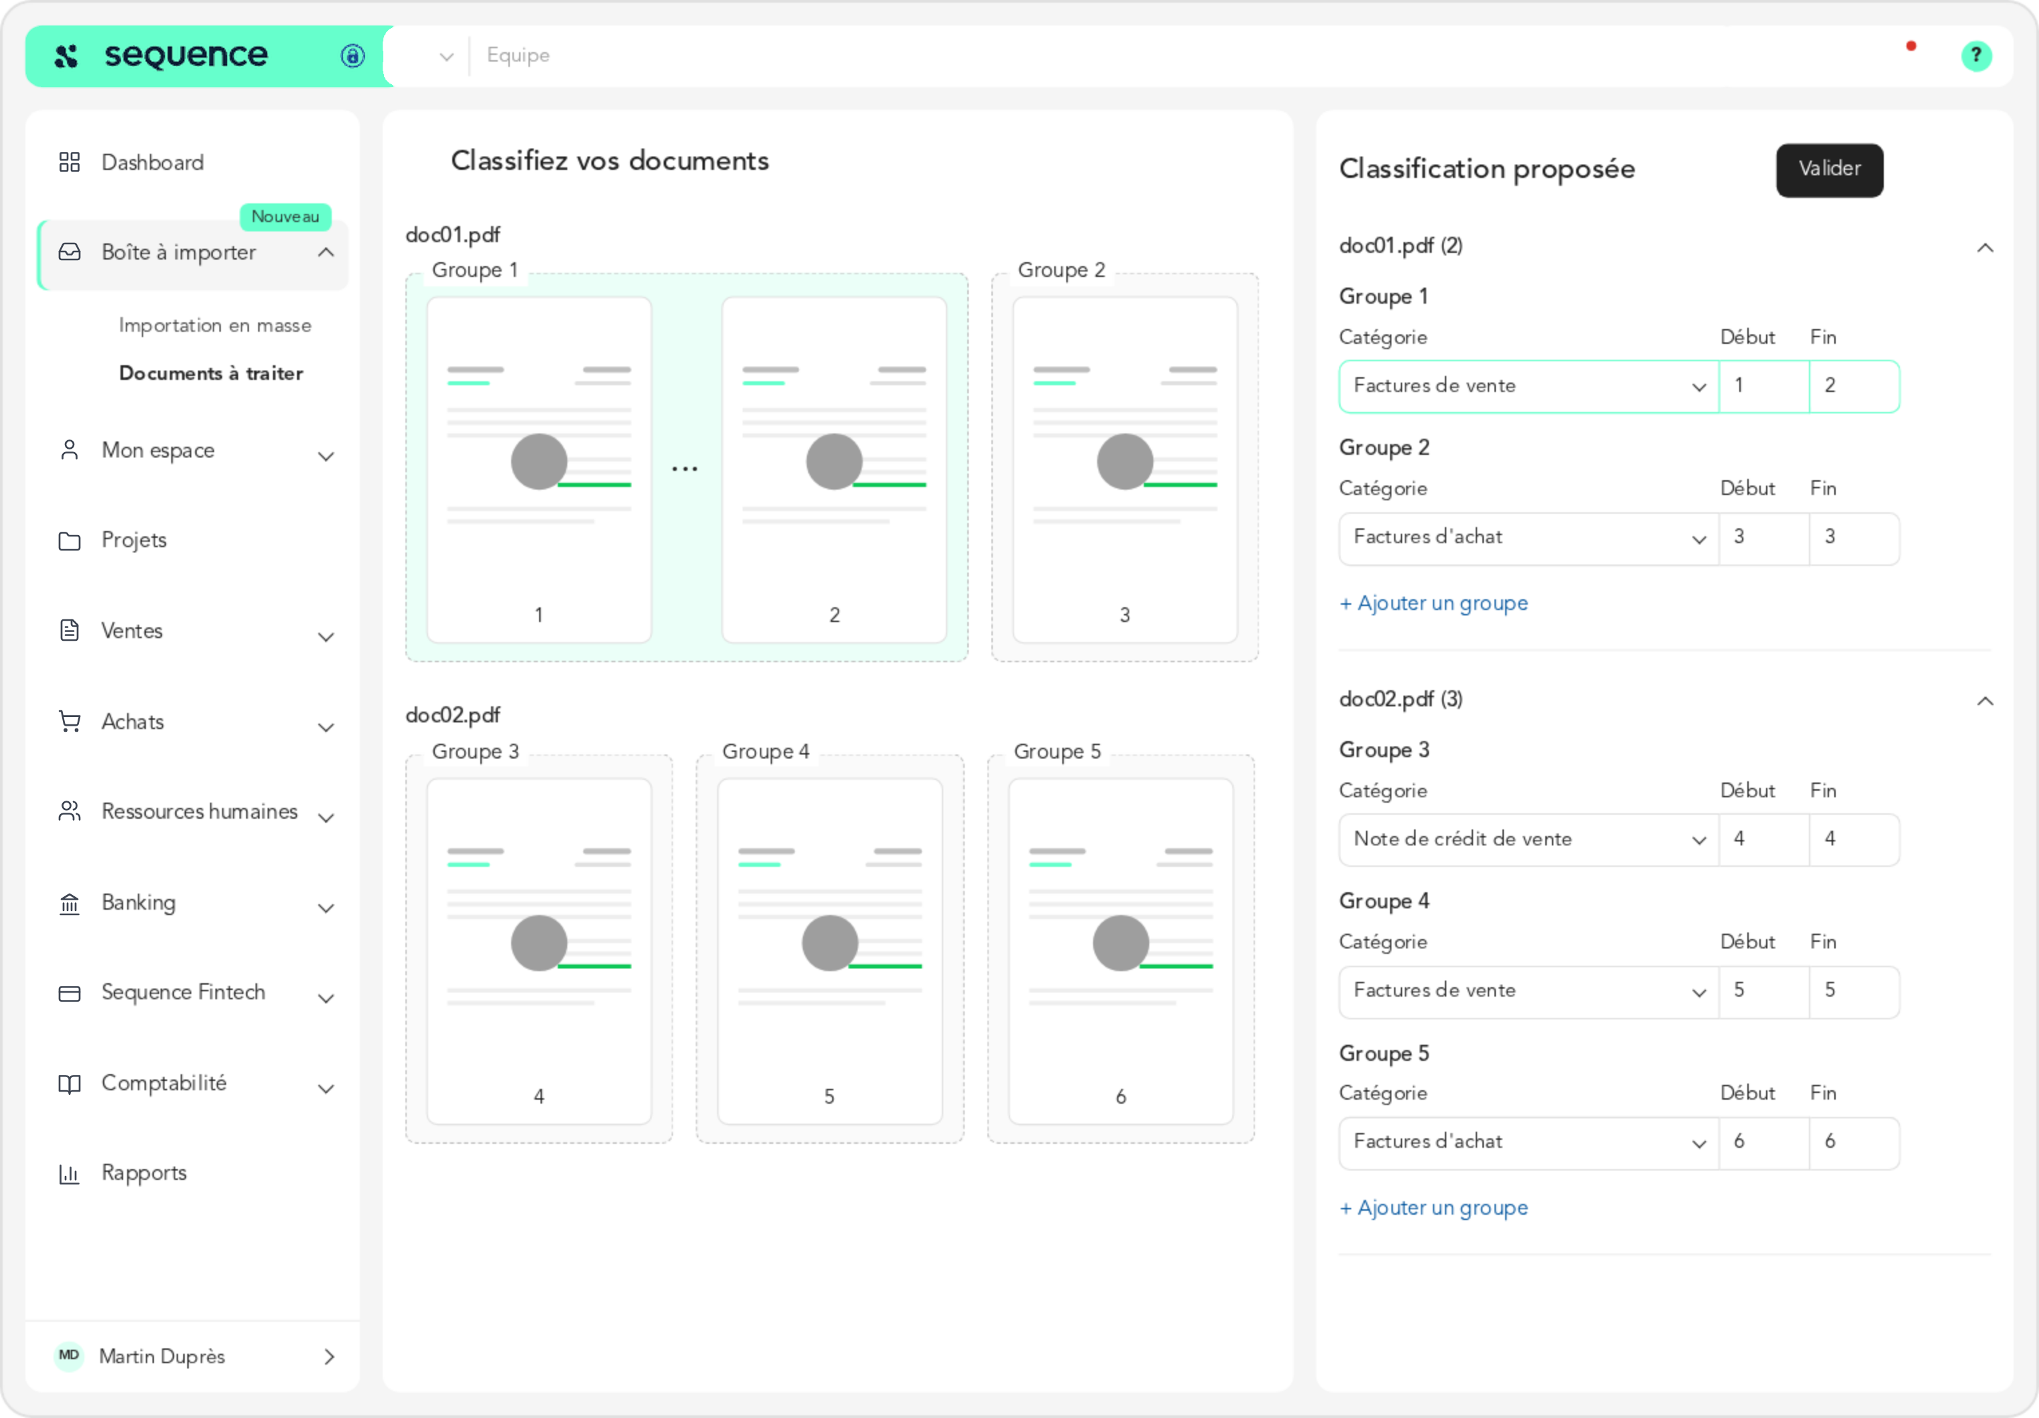Click the Projets folder icon
Screen dimensions: 2039x1418
click(x=70, y=540)
